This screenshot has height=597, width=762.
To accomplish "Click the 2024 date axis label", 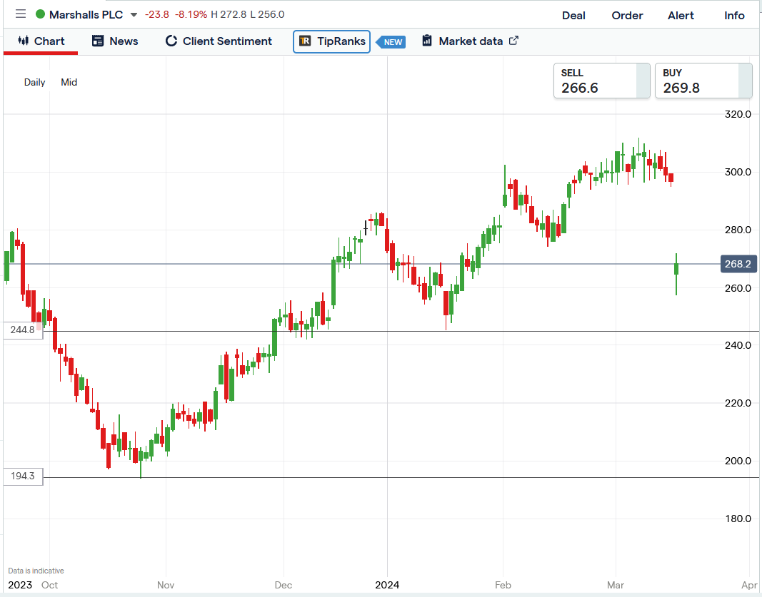I will [x=387, y=585].
